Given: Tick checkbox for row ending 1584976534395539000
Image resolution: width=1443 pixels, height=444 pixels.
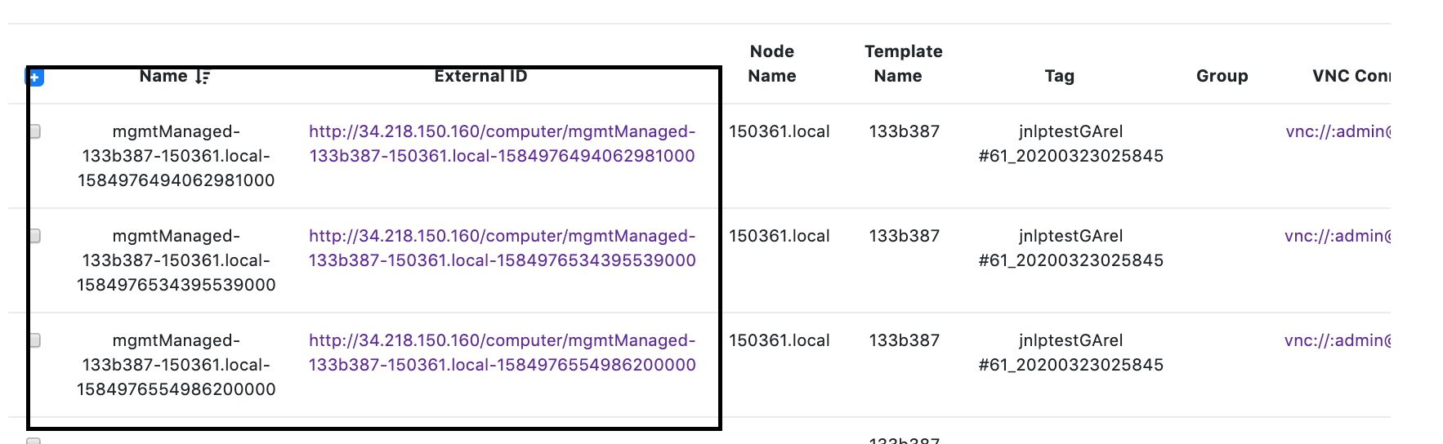Looking at the screenshot, I should pyautogui.click(x=34, y=236).
